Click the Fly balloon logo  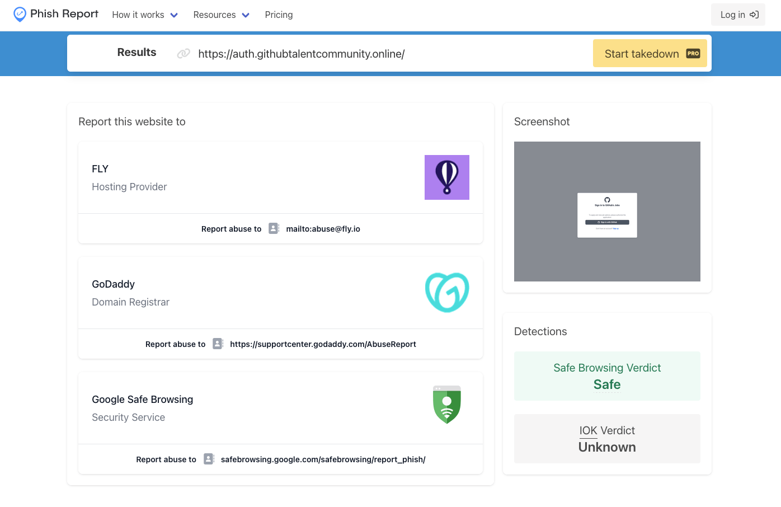coord(447,177)
